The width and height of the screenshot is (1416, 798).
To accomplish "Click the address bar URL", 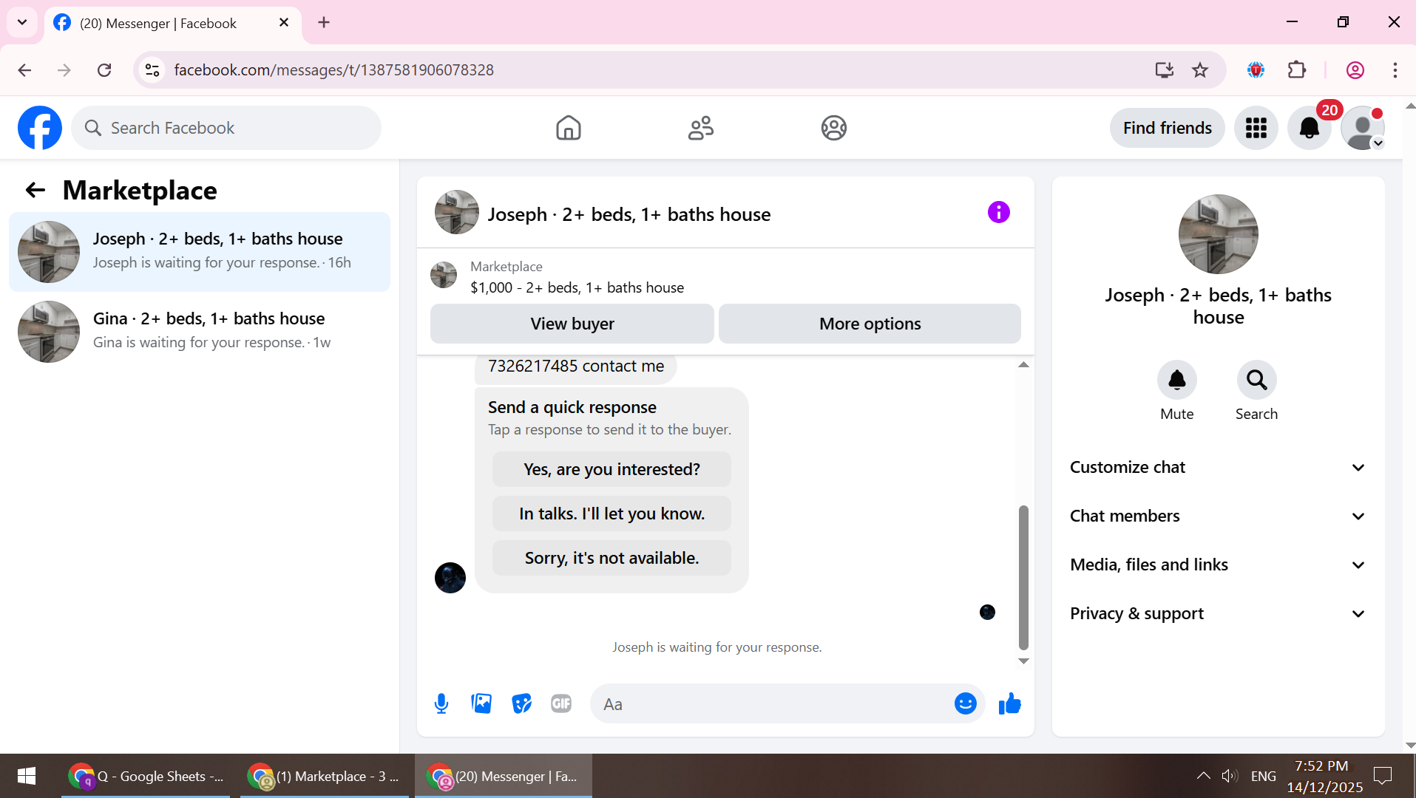I will (333, 70).
